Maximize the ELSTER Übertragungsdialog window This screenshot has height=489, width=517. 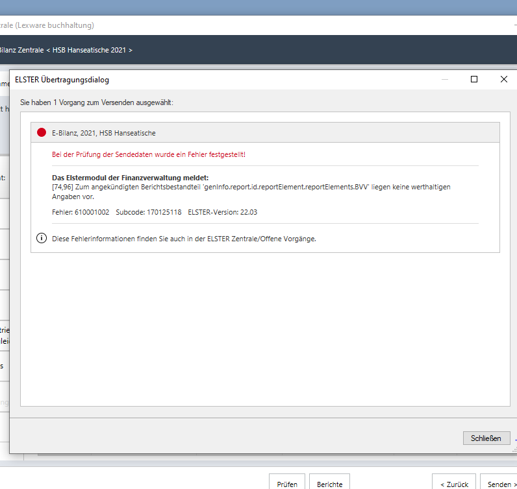(474, 79)
